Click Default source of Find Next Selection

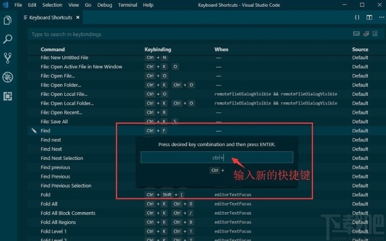(360, 158)
